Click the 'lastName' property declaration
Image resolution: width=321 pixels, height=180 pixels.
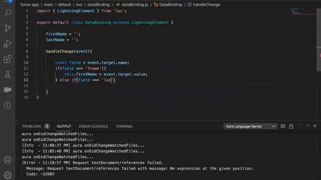[x=55, y=40]
